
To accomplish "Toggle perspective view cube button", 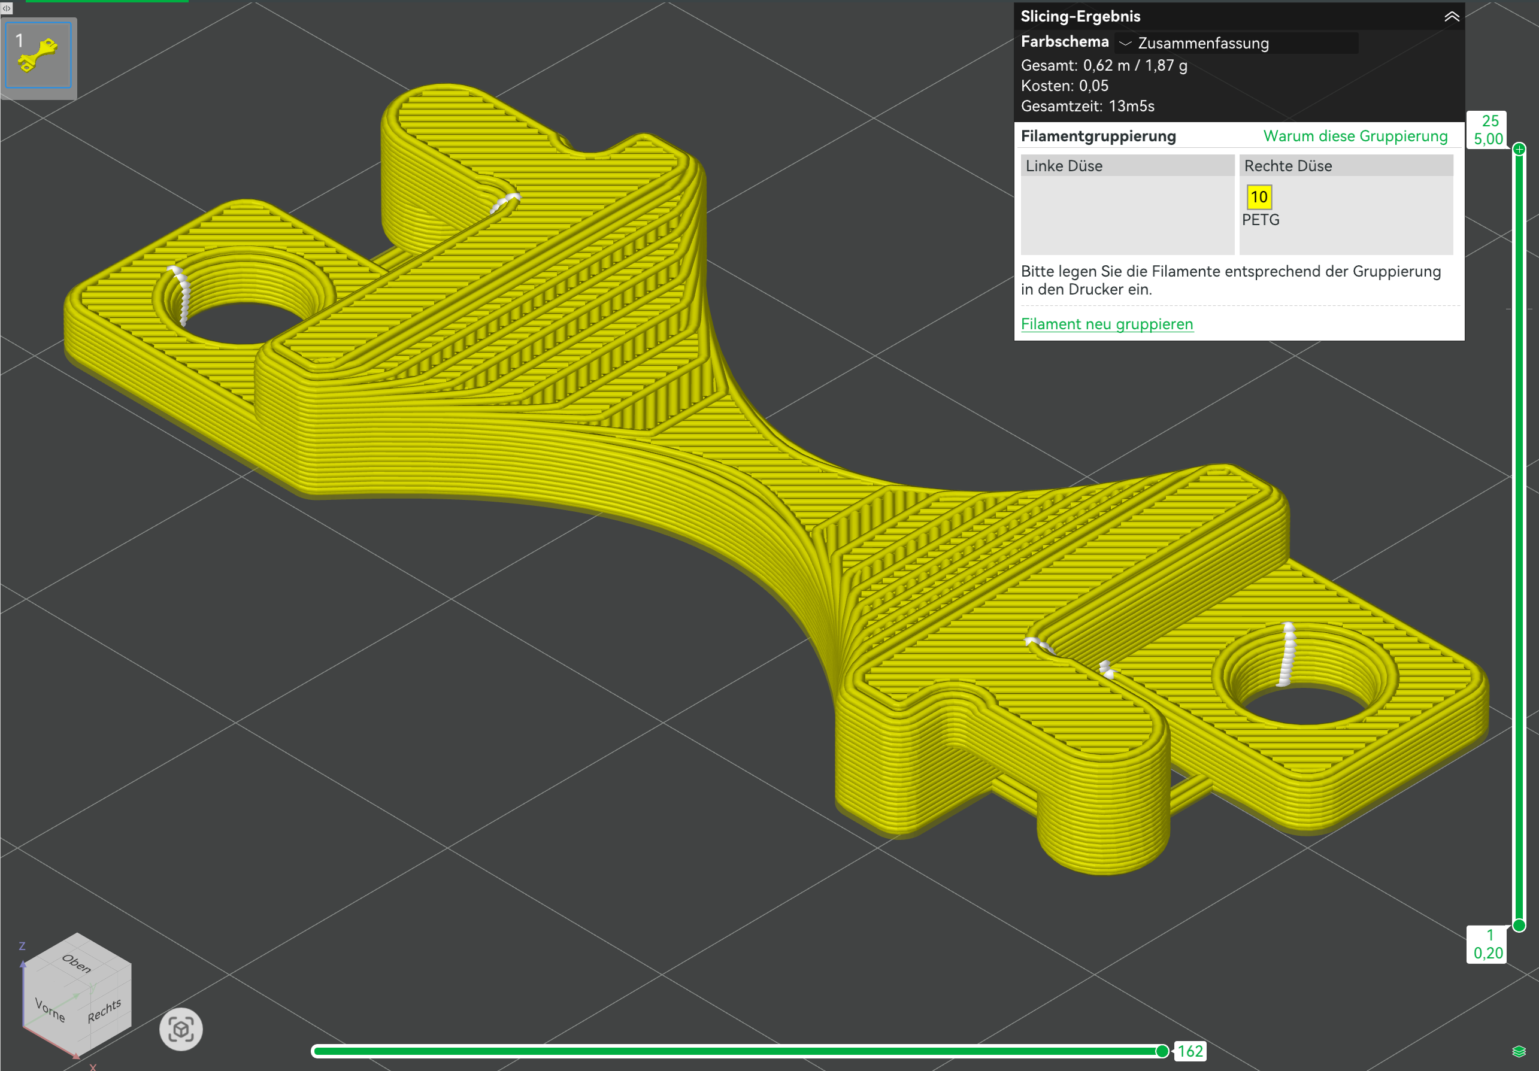I will click(x=181, y=1030).
